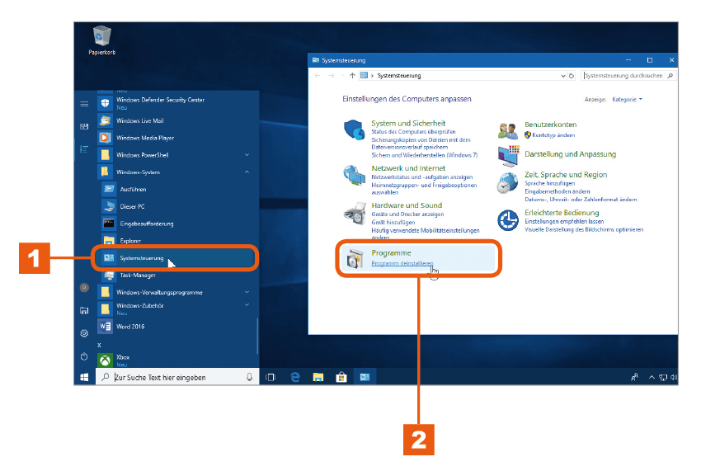Screen dimensions: 701x471
Task: Click the Netzwerk und Internet globe icon
Action: coord(355,175)
